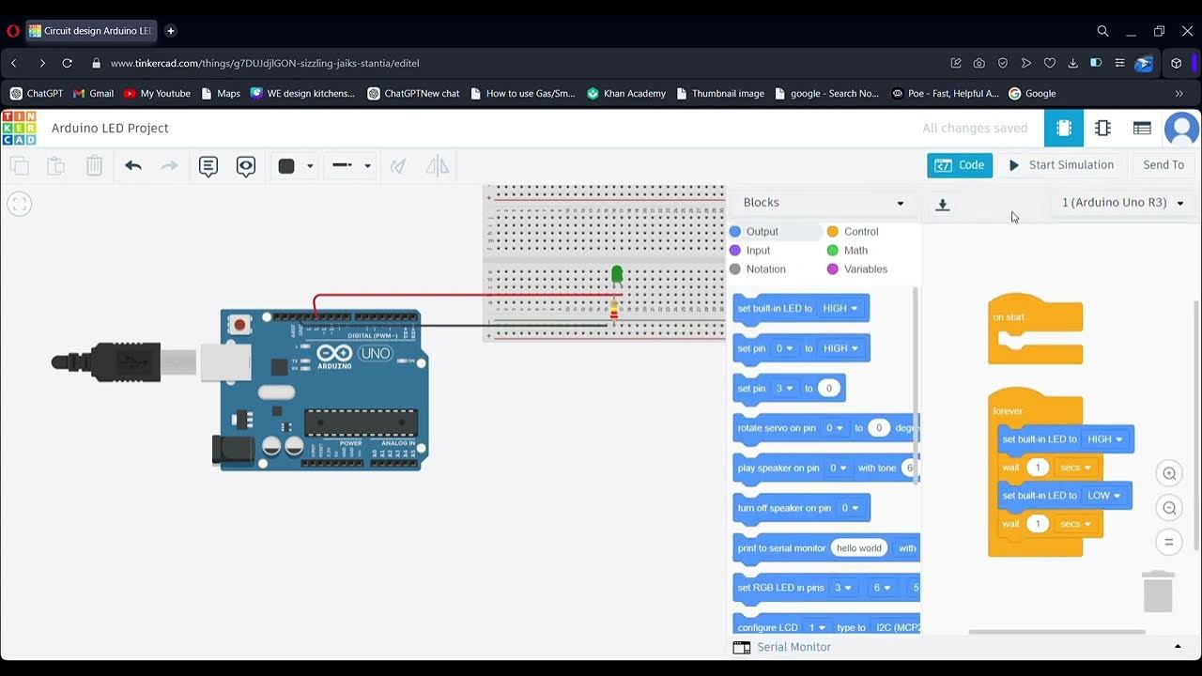This screenshot has height=676, width=1202.
Task: Click the Arduino reset button
Action: [x=240, y=325]
